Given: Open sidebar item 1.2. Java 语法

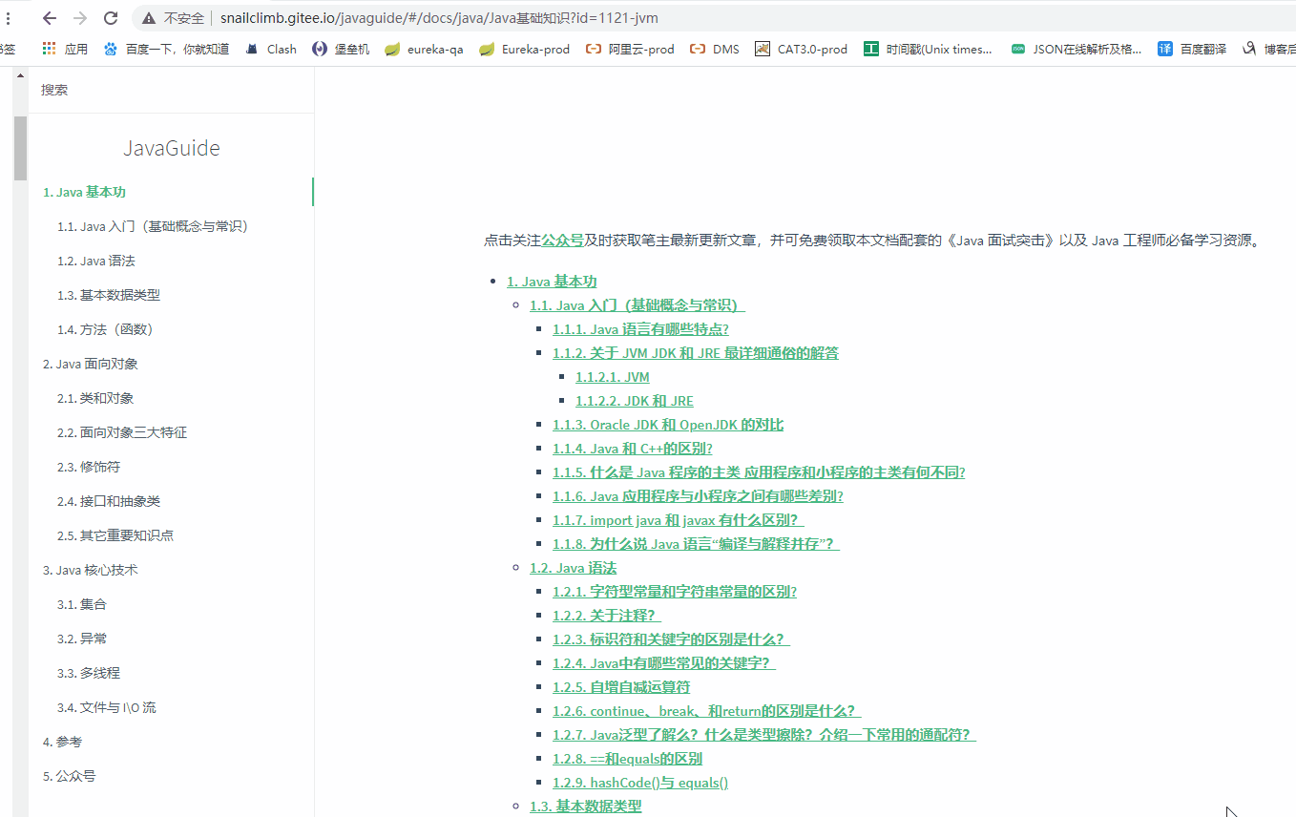Looking at the screenshot, I should [x=95, y=261].
